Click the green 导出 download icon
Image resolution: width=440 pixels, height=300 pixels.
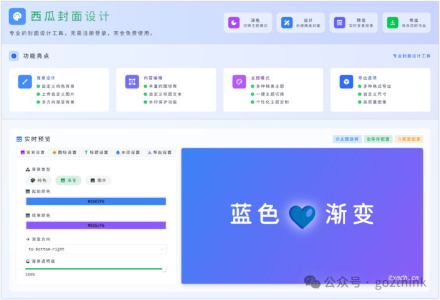392,23
